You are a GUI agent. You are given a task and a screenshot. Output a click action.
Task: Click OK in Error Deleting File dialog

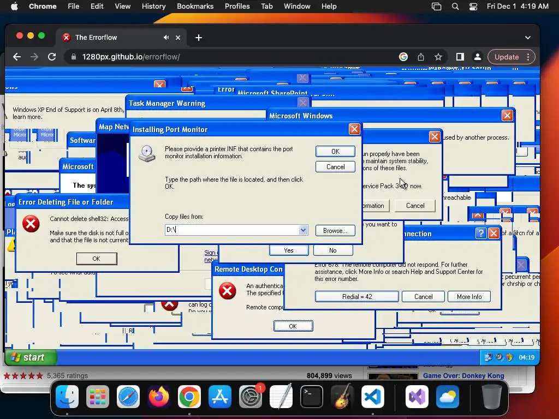point(97,259)
